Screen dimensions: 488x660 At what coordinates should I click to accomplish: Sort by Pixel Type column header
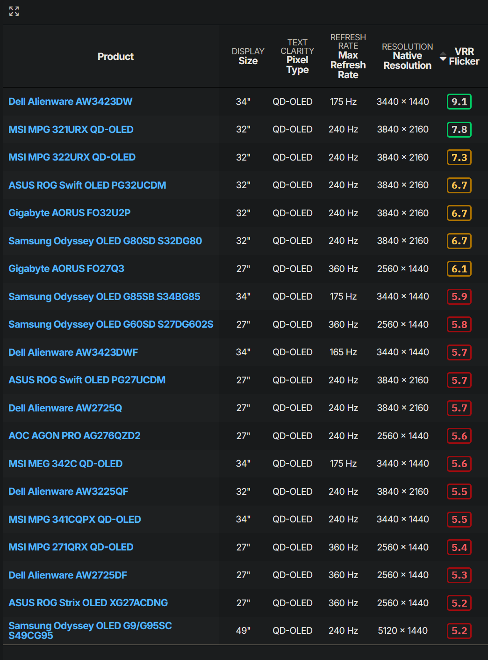(297, 56)
